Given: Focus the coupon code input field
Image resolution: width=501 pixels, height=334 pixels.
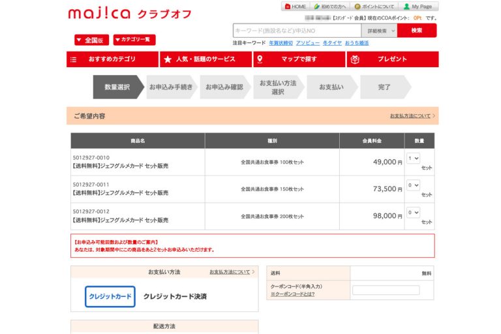Looking at the screenshot, I should (386, 290).
